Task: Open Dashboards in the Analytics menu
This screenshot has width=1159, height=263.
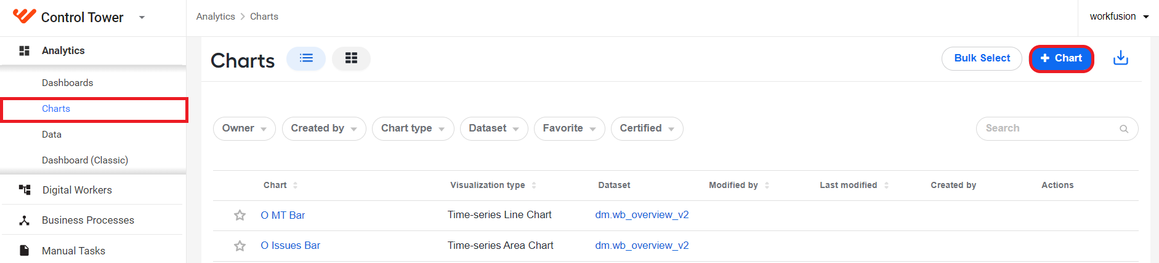Action: 68,83
